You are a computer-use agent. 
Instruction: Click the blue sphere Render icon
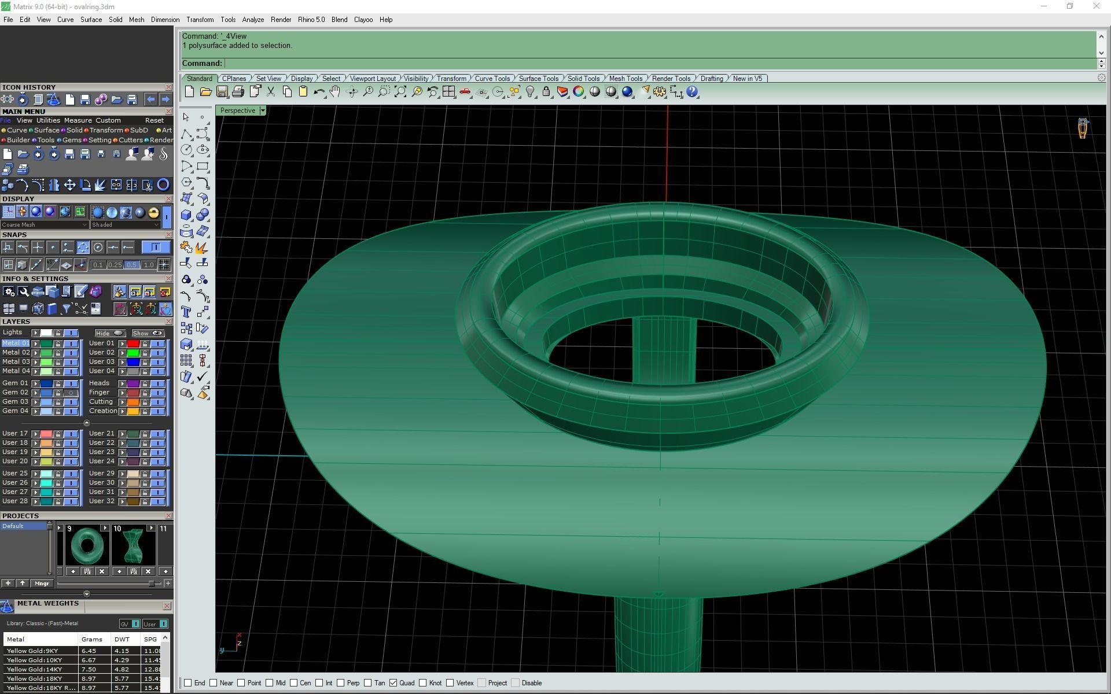pyautogui.click(x=627, y=92)
